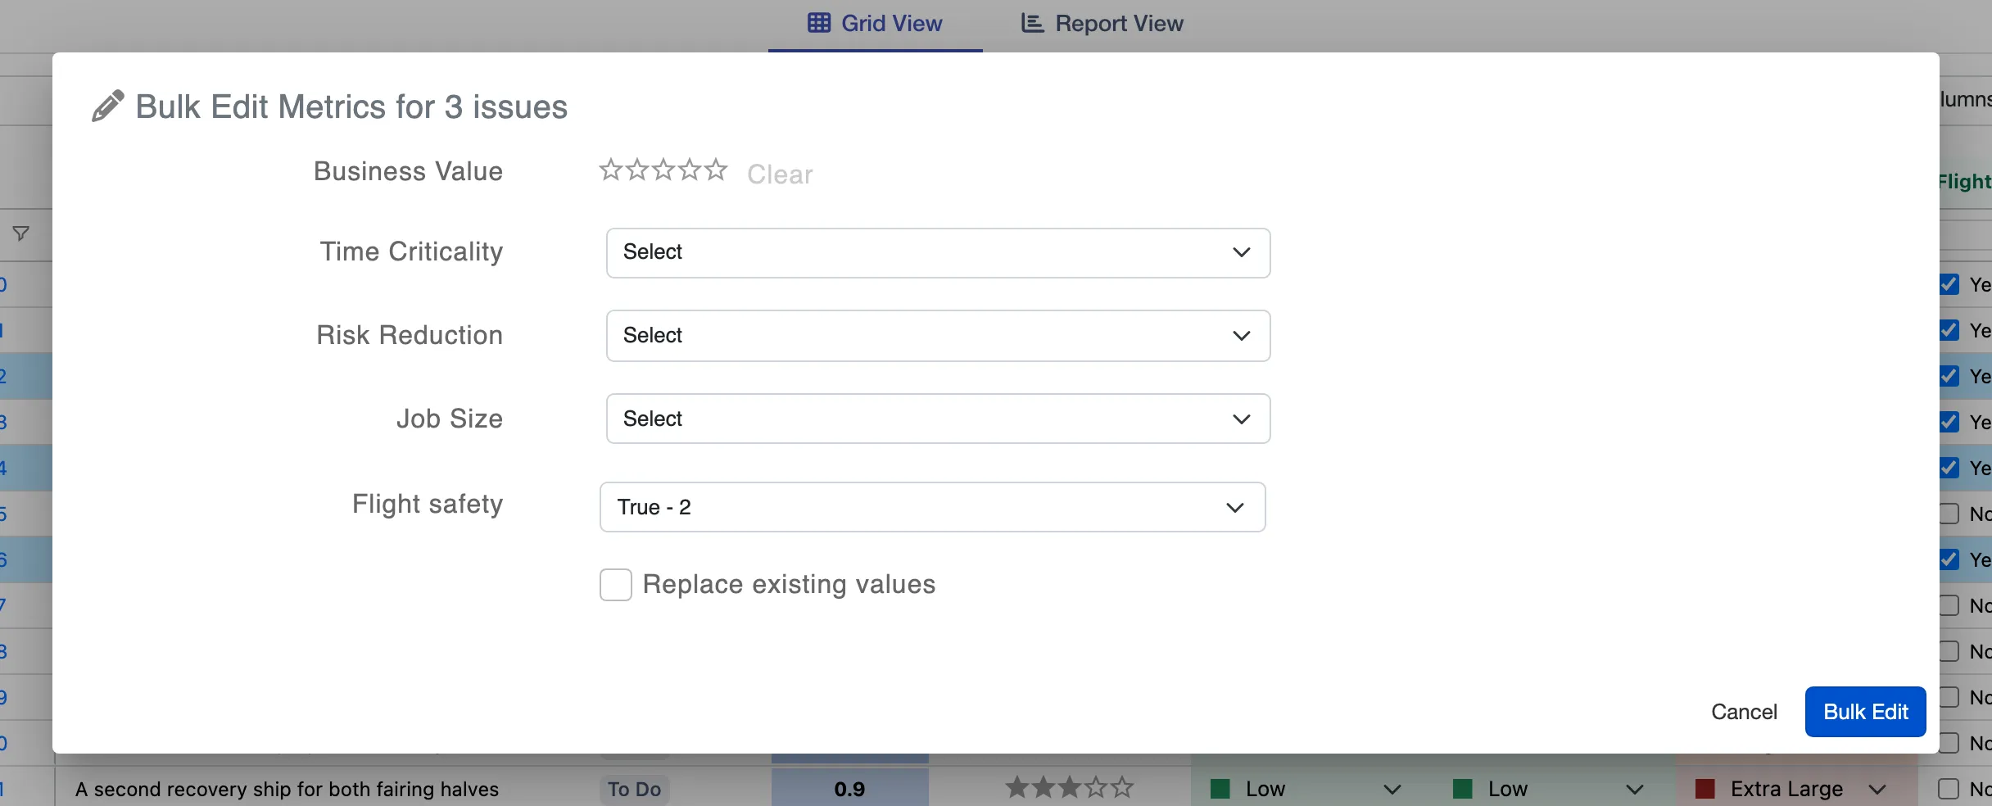Switch to the Grid View tab
Viewport: 1992px width, 806px height.
875,24
